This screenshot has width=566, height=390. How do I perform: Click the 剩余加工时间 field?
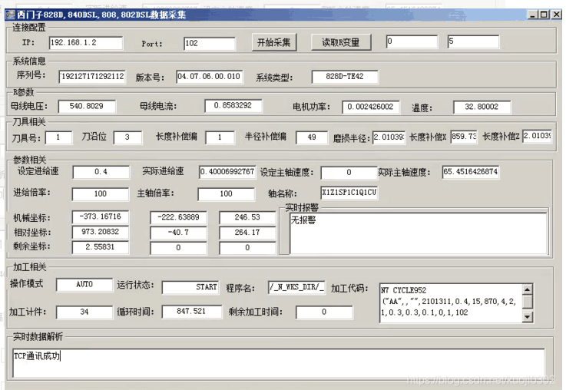324,312
